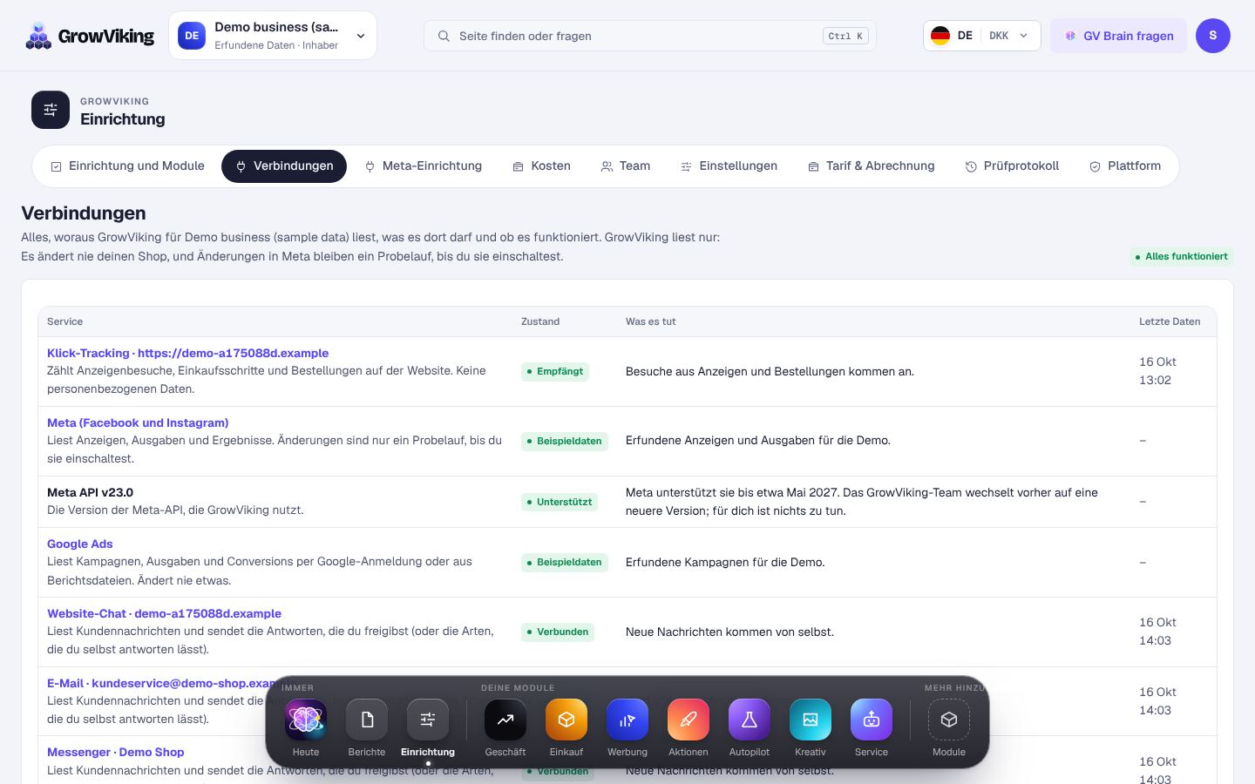Launch the Aktionen rocket icon

click(x=689, y=720)
